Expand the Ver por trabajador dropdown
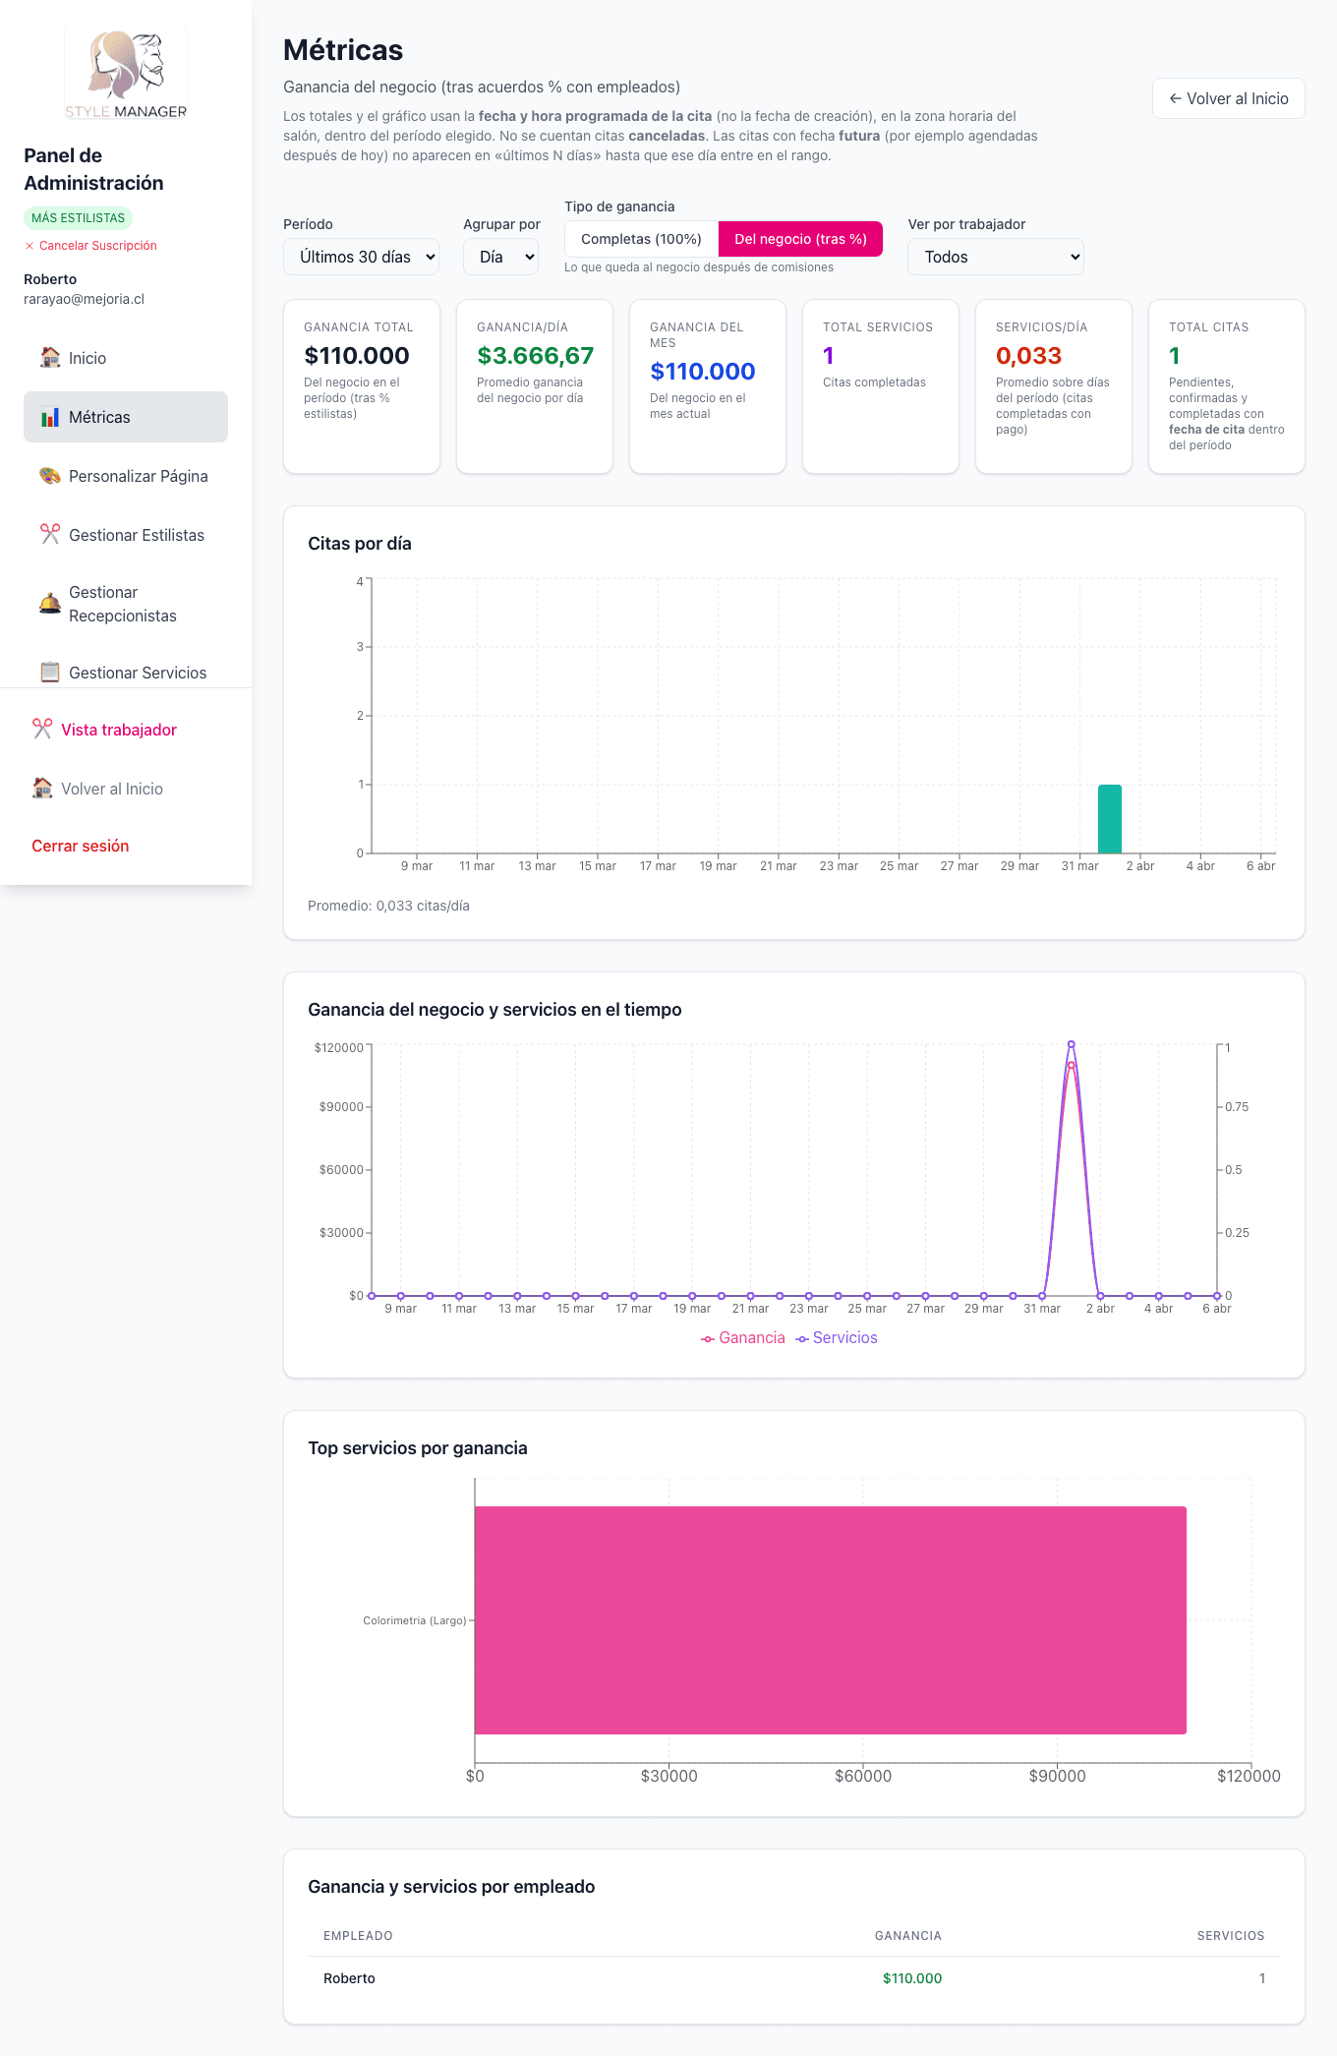The height and width of the screenshot is (2056, 1337). (995, 257)
